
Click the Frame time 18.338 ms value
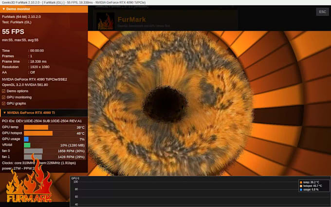pyautogui.click(x=38, y=61)
